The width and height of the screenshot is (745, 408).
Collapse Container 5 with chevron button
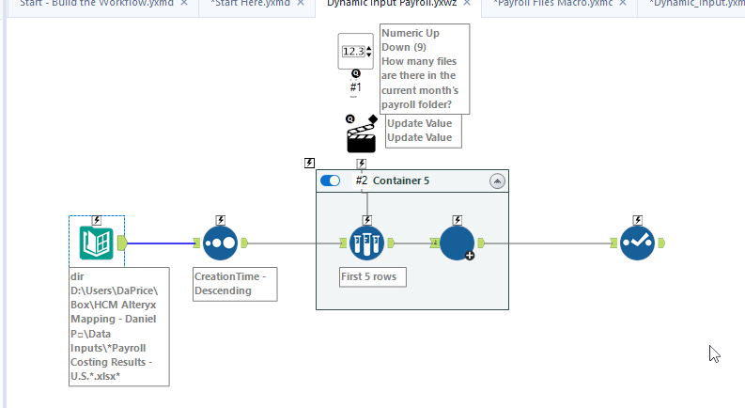[x=498, y=181]
